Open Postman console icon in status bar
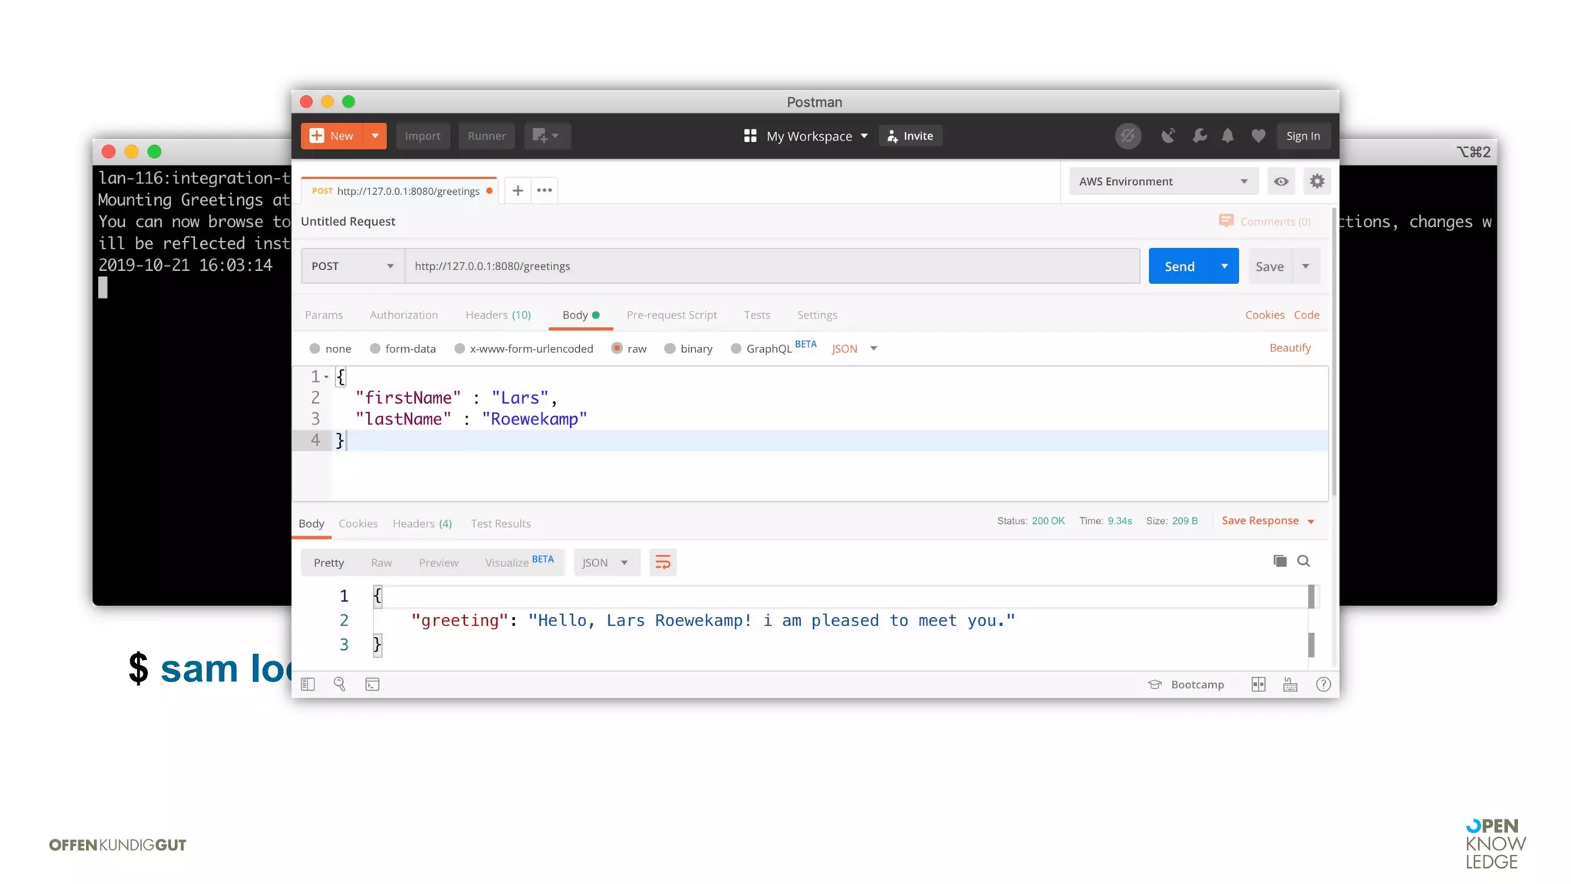 pos(372,684)
